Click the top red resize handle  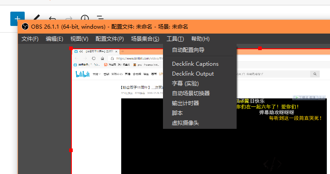click(260, 48)
